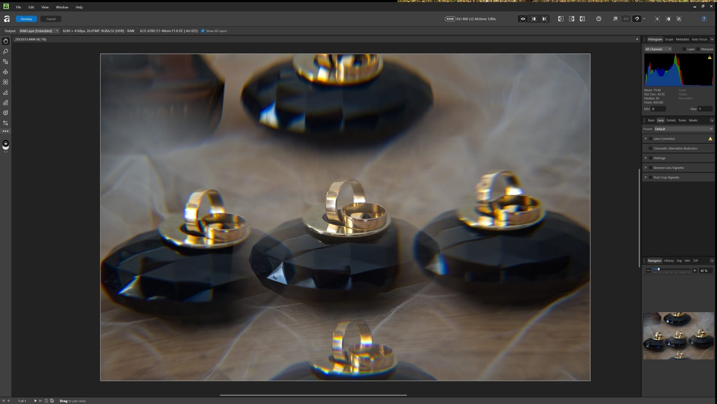Click the blue Develop button
Image resolution: width=717 pixels, height=404 pixels.
pos(26,19)
